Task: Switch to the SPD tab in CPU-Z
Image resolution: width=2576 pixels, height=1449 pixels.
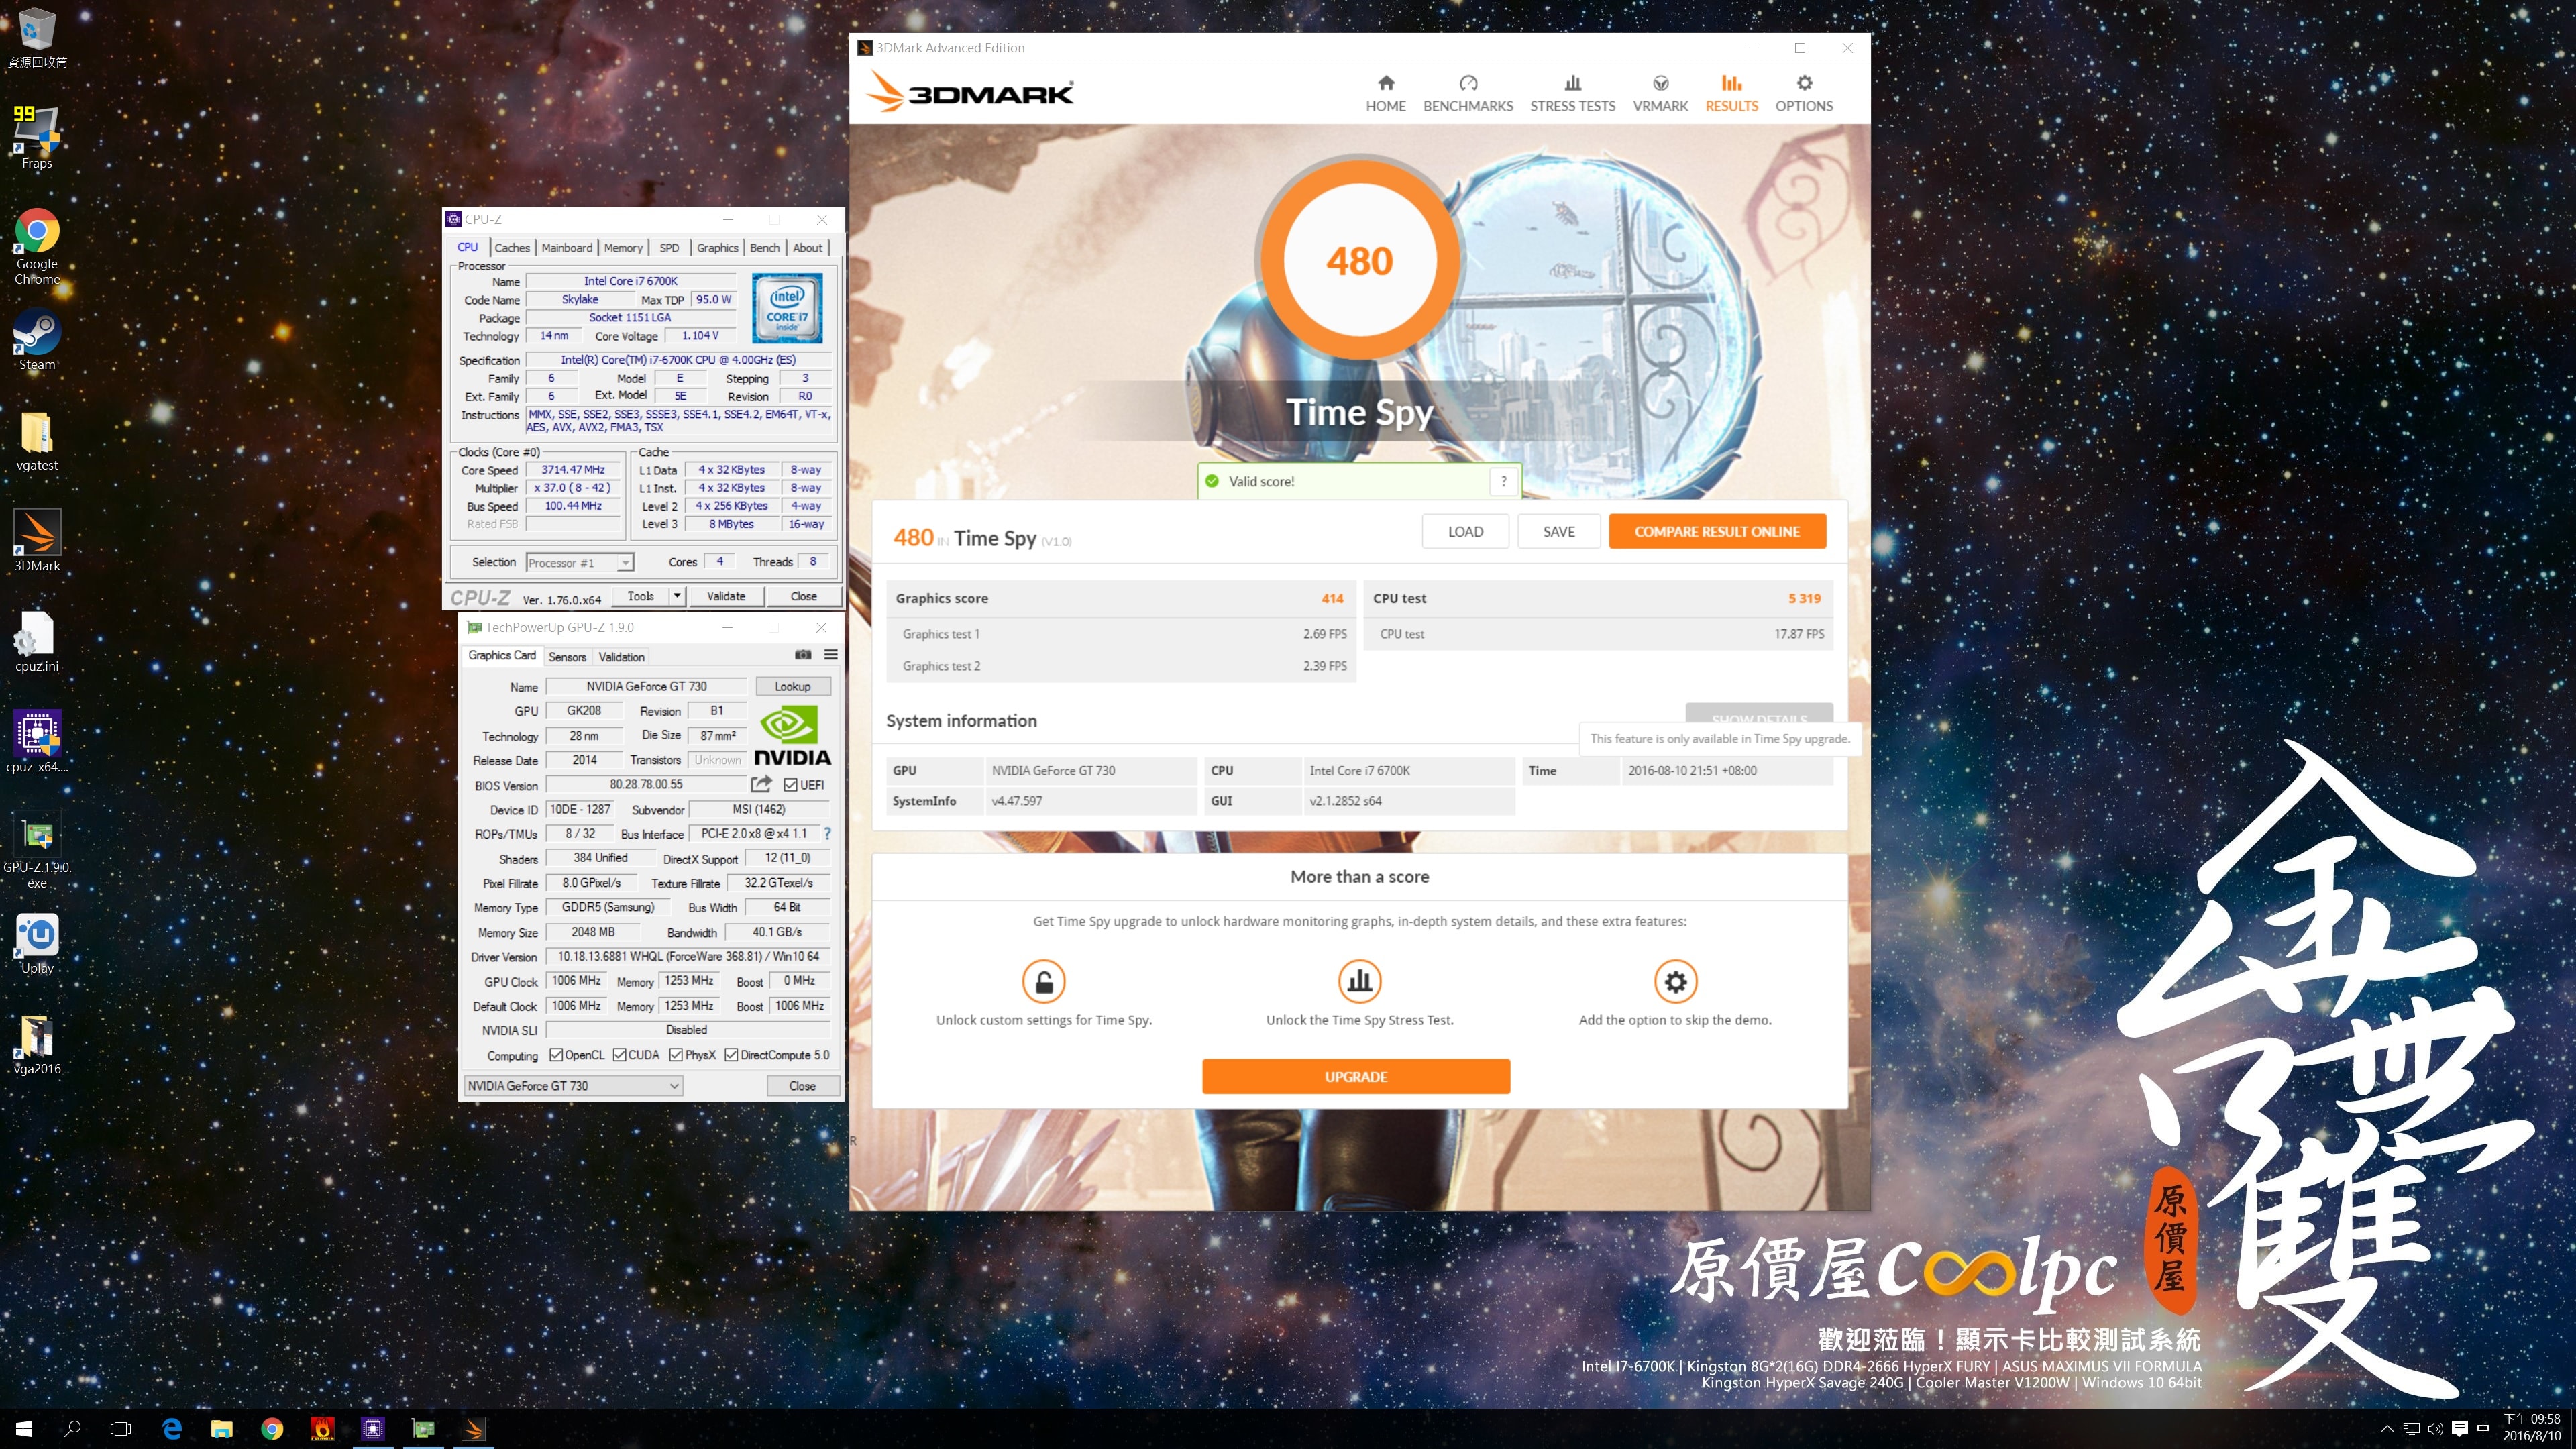Action: (669, 248)
